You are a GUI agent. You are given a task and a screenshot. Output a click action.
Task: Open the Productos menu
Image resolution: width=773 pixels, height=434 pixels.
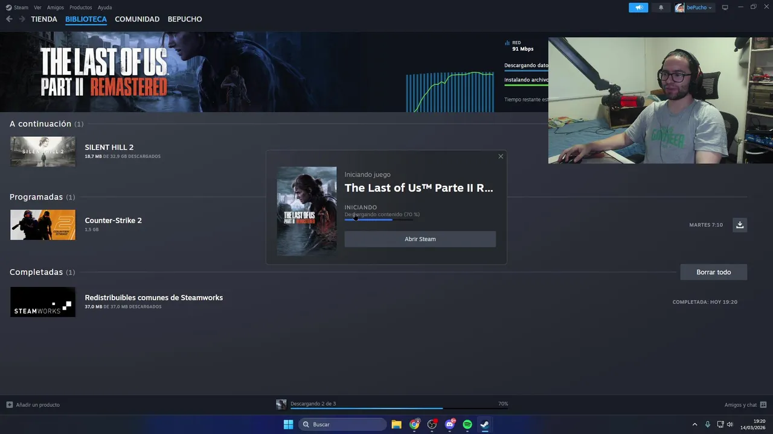[x=81, y=7]
